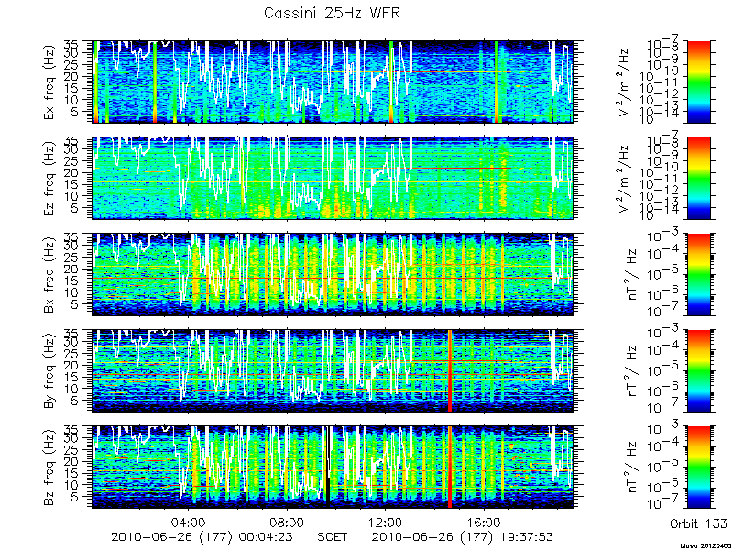
Task: Click the "SCET" time axis label
Action: click(x=333, y=536)
